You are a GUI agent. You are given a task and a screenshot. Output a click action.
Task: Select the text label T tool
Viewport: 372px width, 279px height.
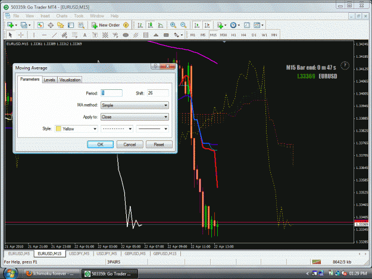tap(95, 35)
